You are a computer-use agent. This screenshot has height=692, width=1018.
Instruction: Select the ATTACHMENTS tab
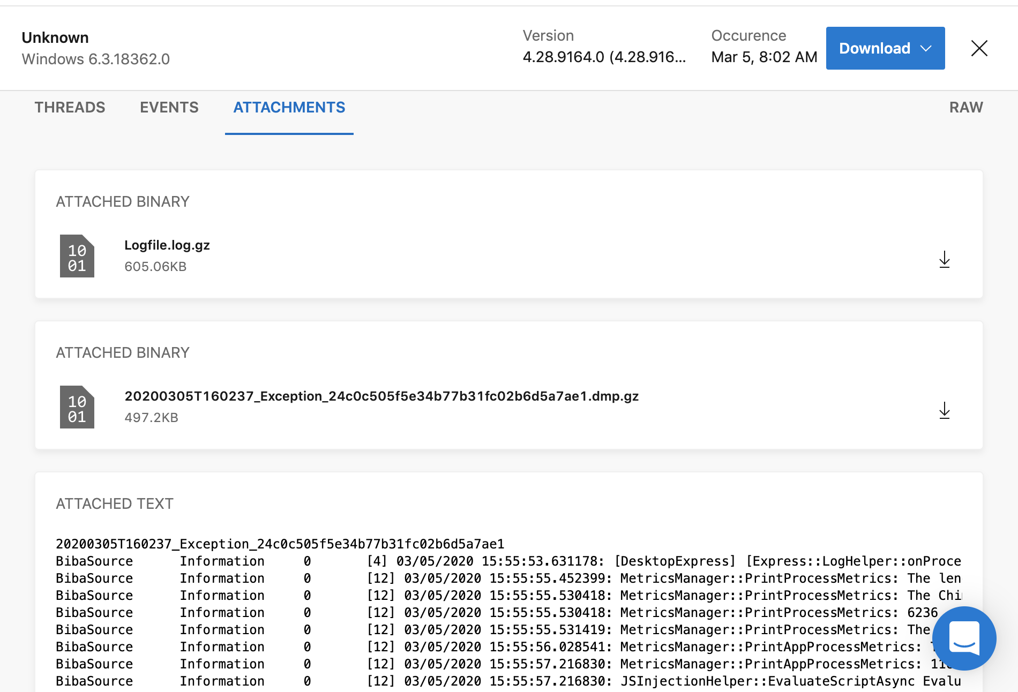point(289,108)
